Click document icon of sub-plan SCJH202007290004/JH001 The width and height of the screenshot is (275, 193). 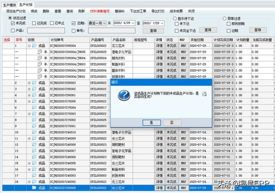click(x=40, y=76)
